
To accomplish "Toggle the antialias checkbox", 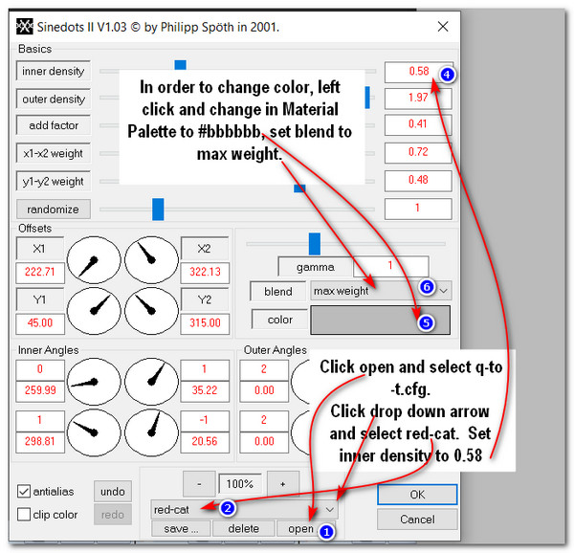I will tap(25, 491).
